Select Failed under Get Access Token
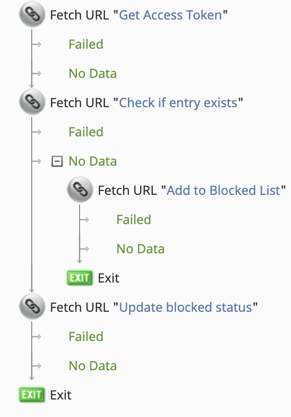The height and width of the screenshot is (417, 291). click(x=86, y=44)
